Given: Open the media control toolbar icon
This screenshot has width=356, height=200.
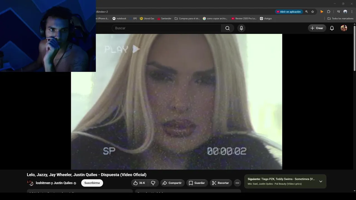Looking at the screenshot, I should (x=338, y=12).
